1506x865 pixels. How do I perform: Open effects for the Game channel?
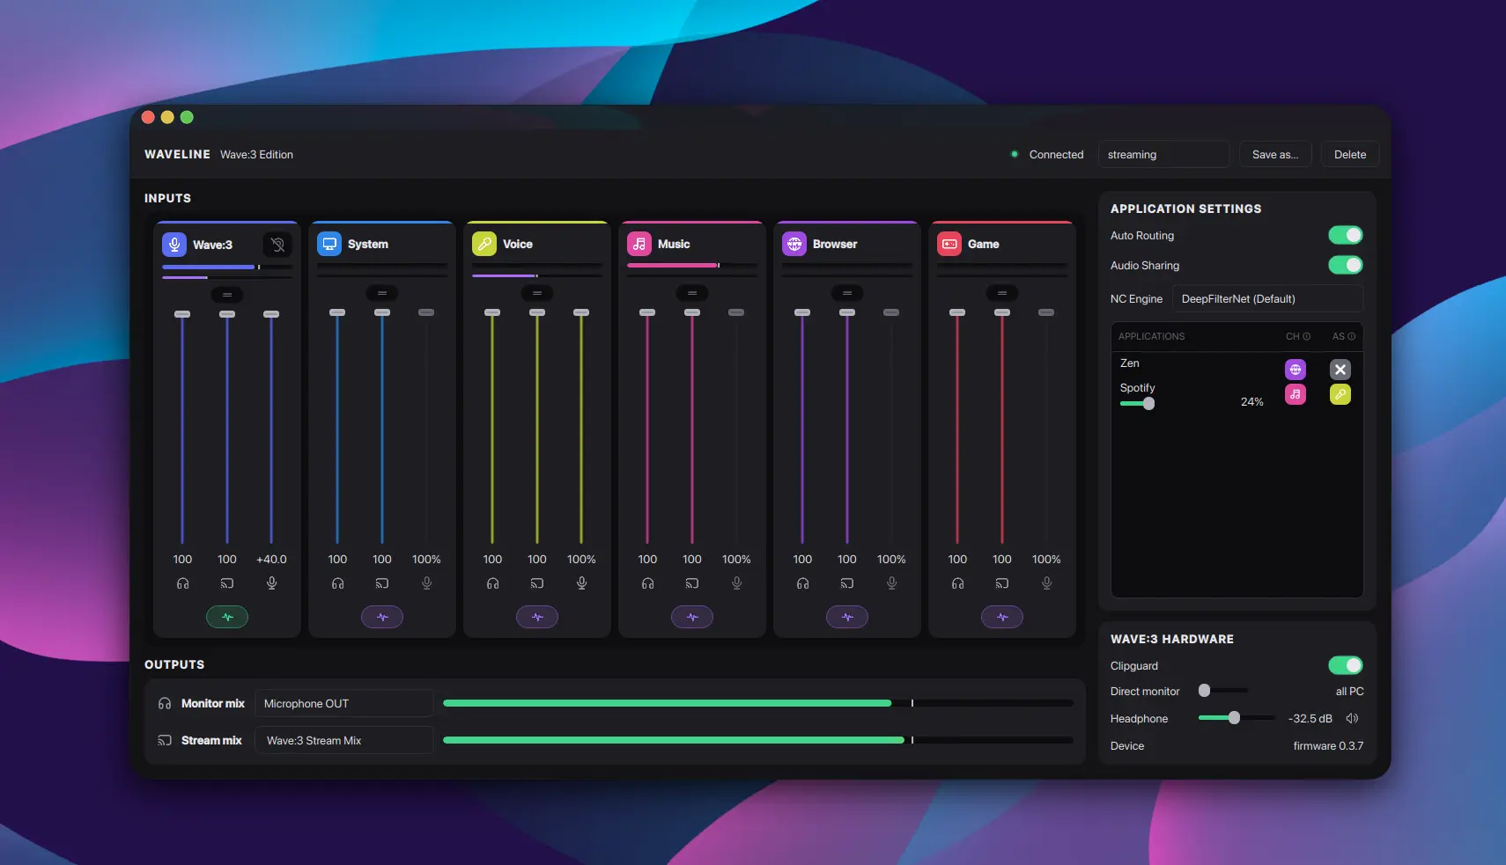[x=1002, y=617]
